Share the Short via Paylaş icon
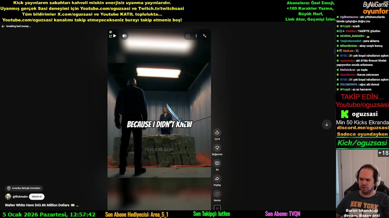Viewport: 389px width, 218px height. pos(217,179)
